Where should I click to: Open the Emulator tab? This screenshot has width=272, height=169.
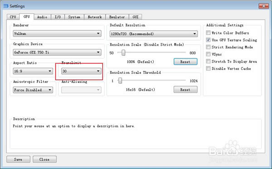pos(117,17)
